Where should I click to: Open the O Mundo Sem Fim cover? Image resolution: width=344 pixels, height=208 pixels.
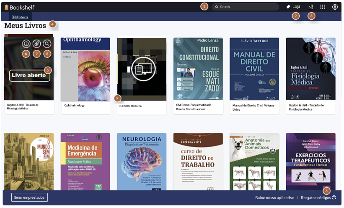[x=29, y=161]
